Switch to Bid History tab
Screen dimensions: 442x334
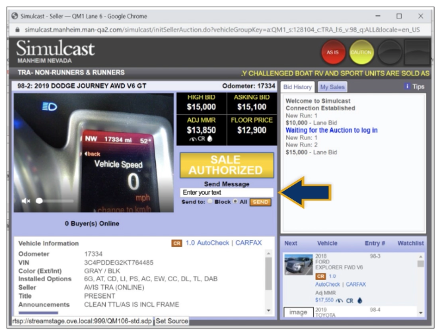click(297, 87)
